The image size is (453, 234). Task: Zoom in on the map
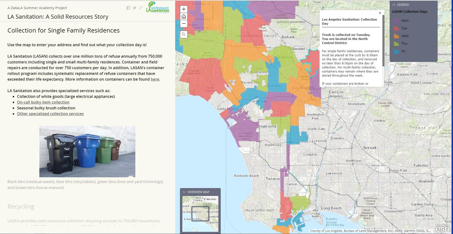183,9
